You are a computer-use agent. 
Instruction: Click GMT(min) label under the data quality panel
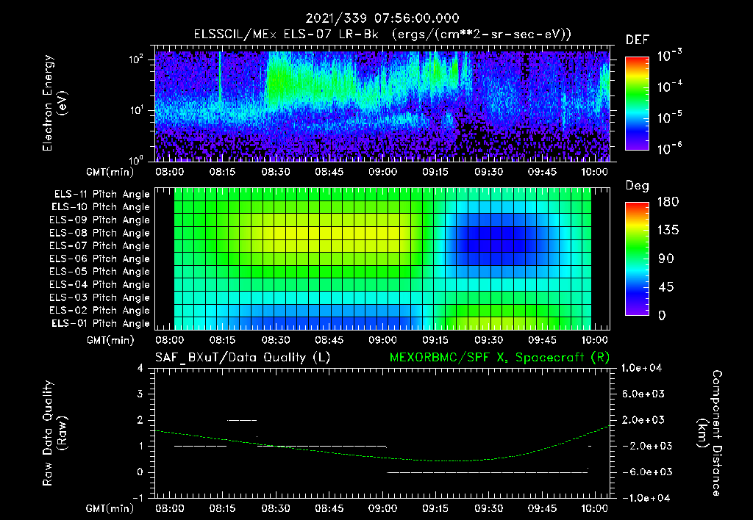coord(110,508)
